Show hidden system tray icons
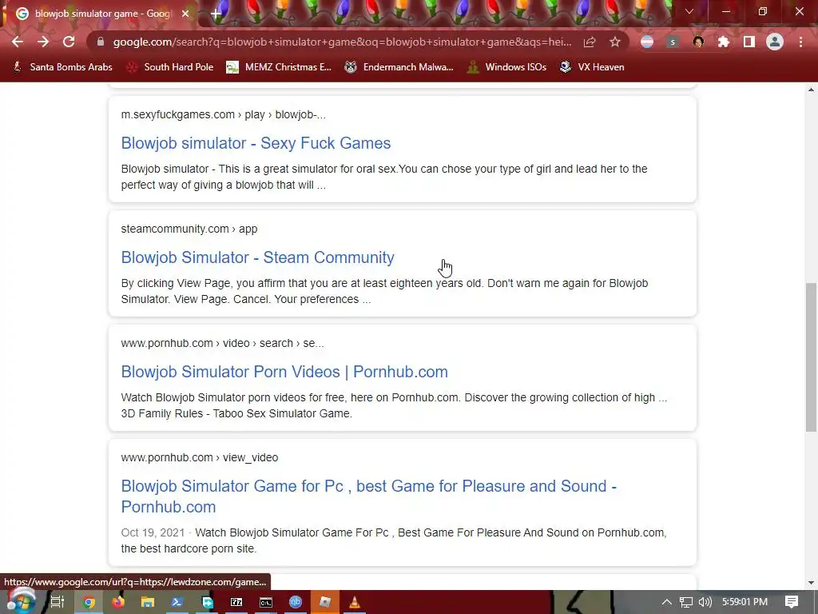 (x=667, y=602)
